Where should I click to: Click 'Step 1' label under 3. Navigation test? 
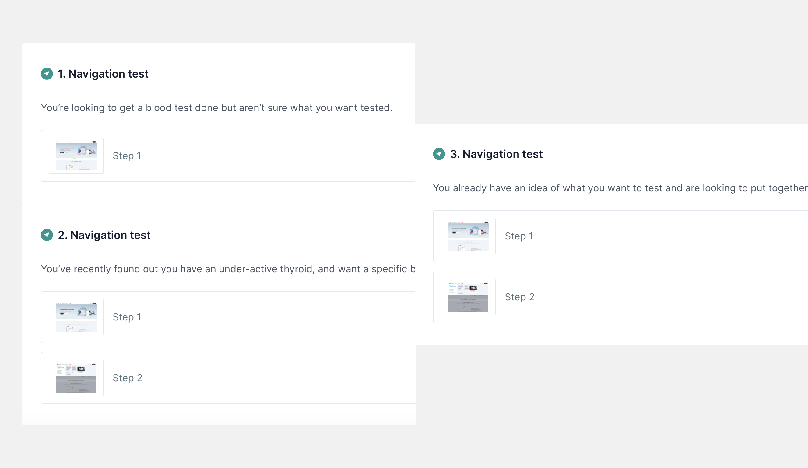click(519, 236)
